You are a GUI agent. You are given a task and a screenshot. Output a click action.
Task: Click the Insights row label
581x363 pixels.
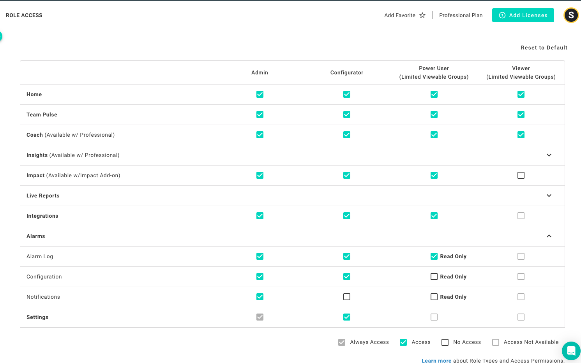point(73,155)
